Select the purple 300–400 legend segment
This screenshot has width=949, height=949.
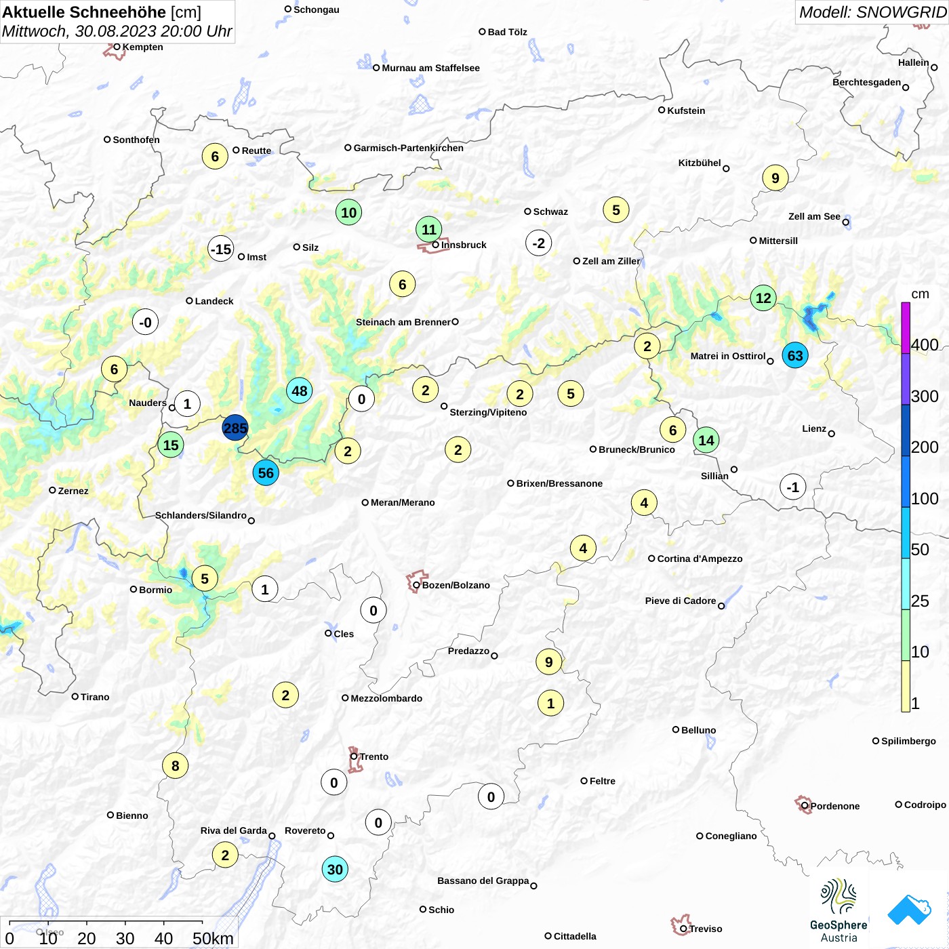(x=906, y=379)
